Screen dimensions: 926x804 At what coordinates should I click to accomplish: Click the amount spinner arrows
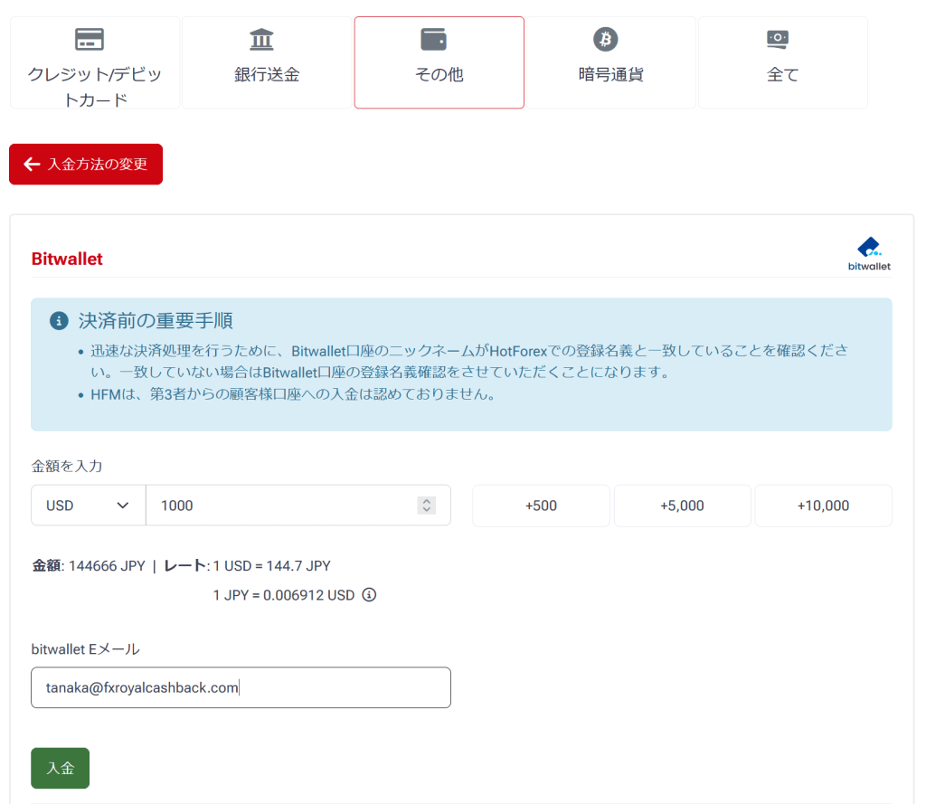click(427, 506)
